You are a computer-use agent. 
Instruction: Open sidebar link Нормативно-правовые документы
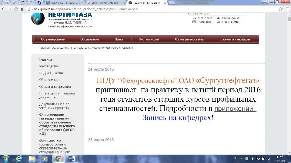click(57, 95)
